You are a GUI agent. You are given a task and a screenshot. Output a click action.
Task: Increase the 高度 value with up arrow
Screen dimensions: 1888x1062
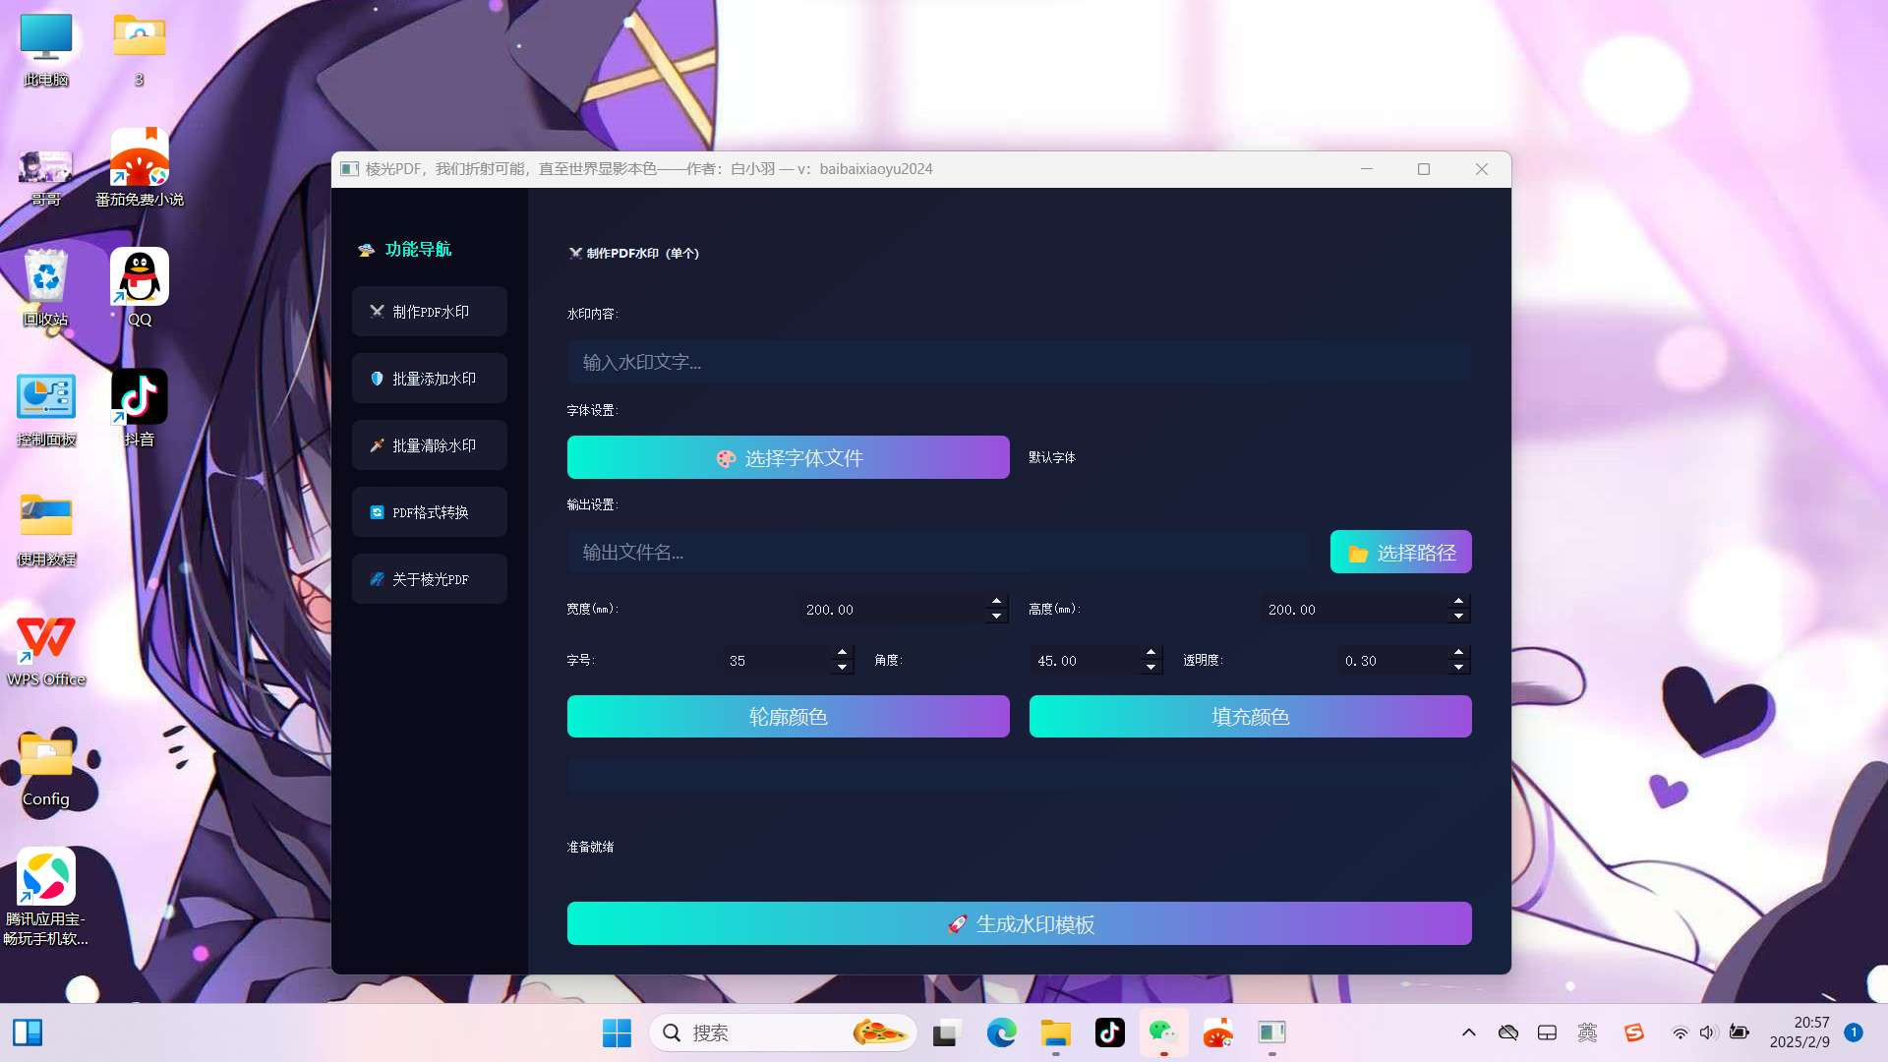tap(1458, 602)
